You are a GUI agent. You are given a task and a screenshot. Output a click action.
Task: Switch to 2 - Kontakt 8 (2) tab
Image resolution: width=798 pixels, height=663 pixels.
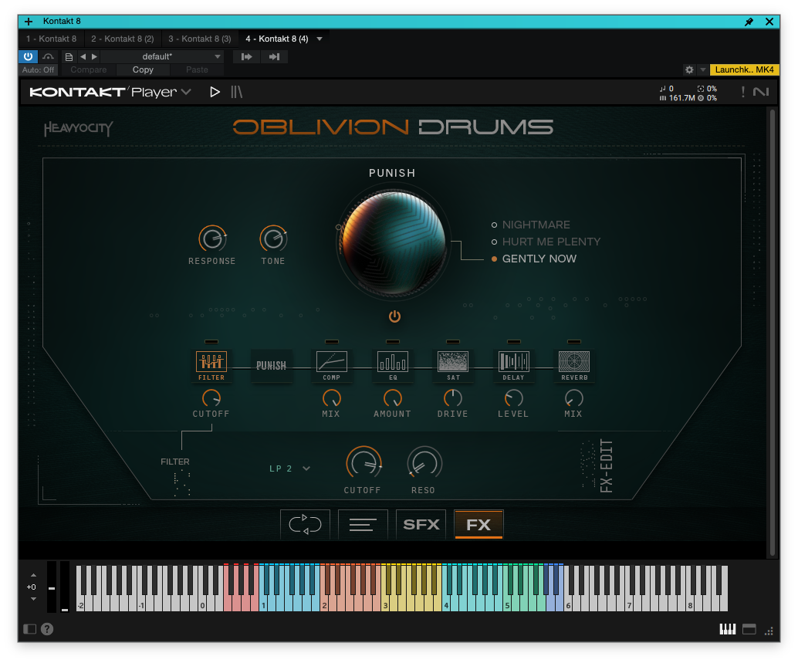pos(122,39)
